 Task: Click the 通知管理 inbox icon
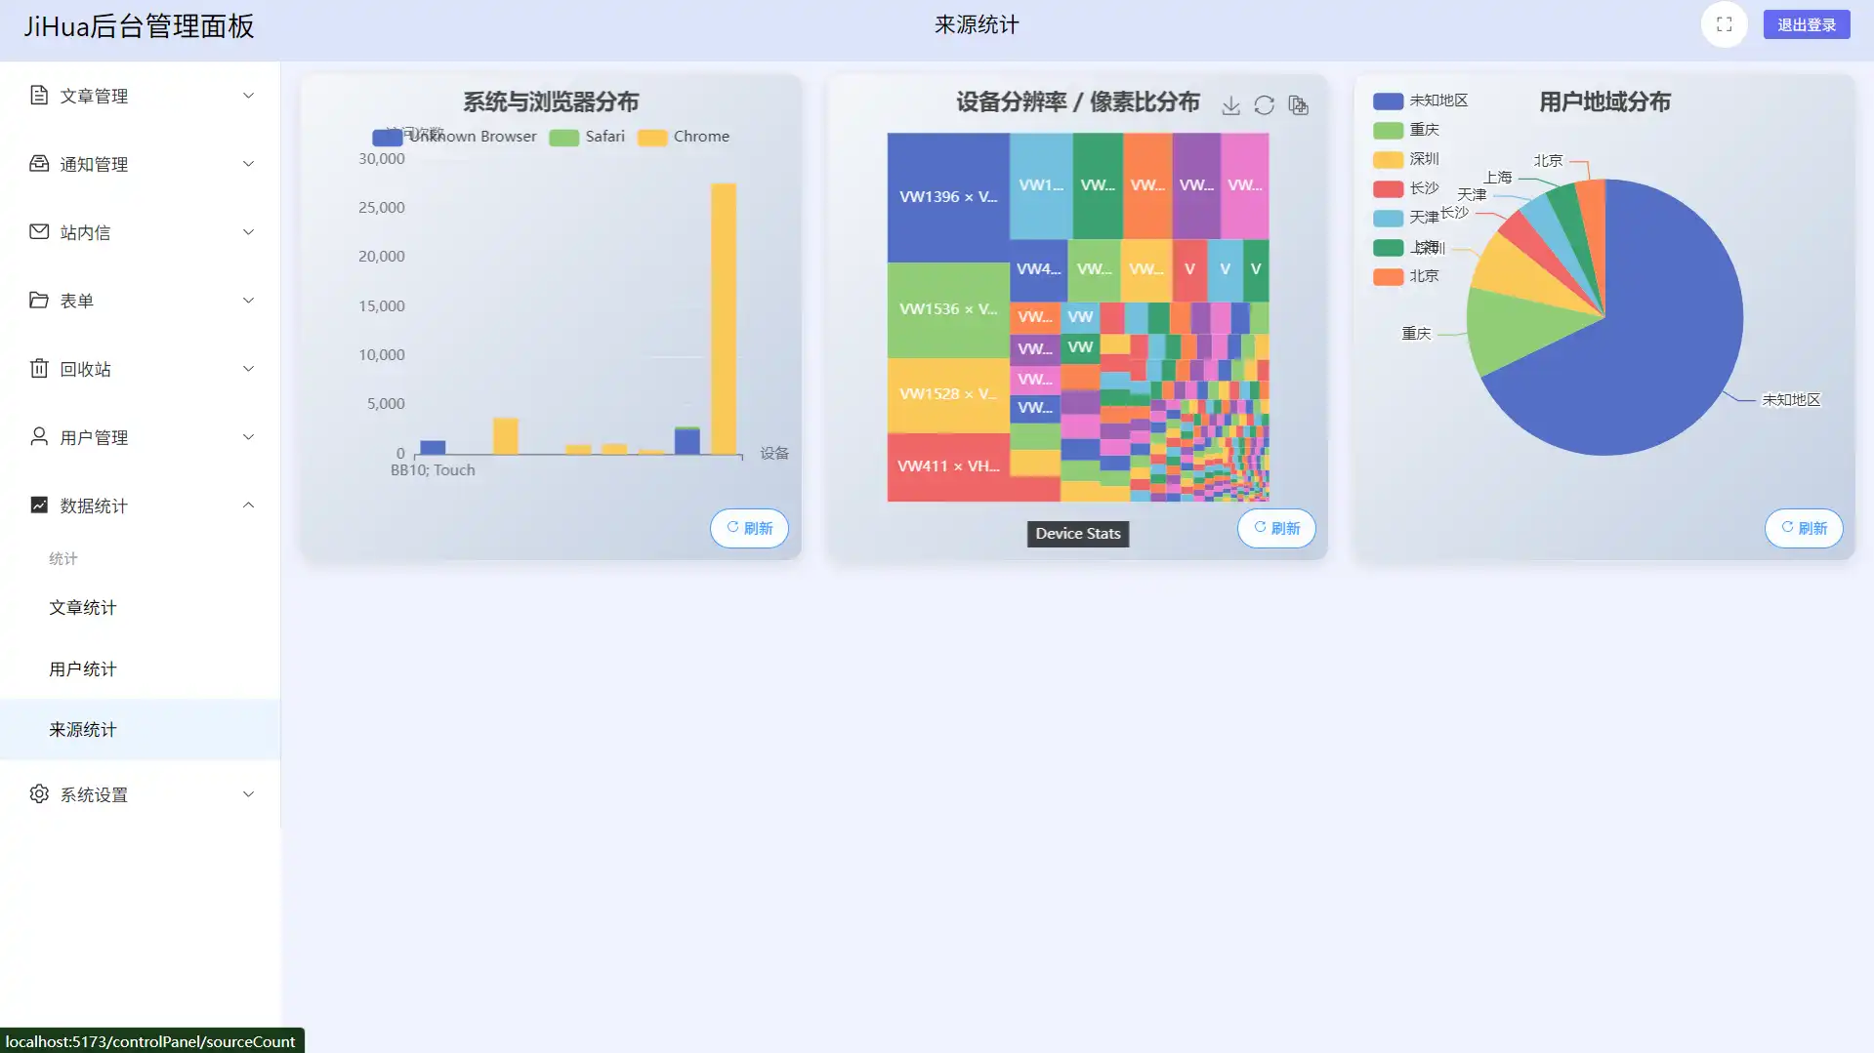[39, 164]
